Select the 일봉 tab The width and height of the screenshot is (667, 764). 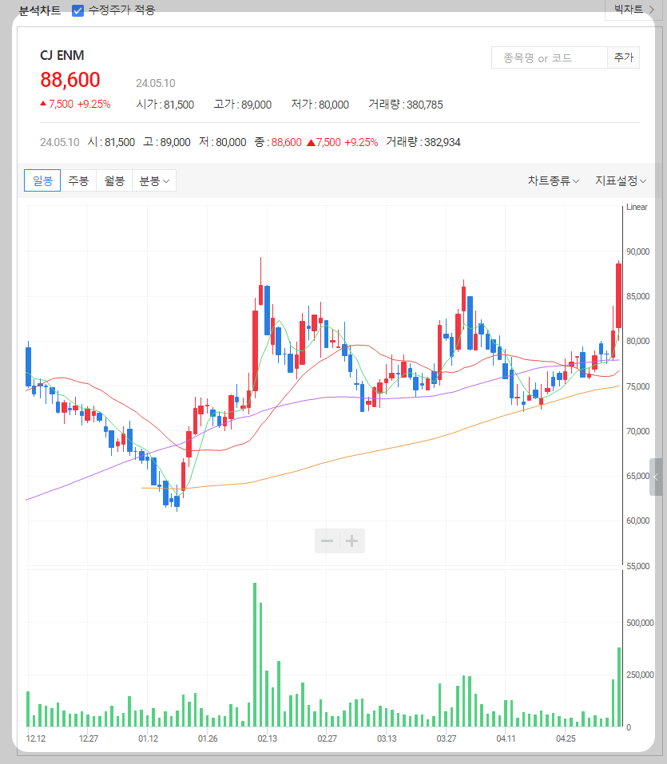(42, 180)
